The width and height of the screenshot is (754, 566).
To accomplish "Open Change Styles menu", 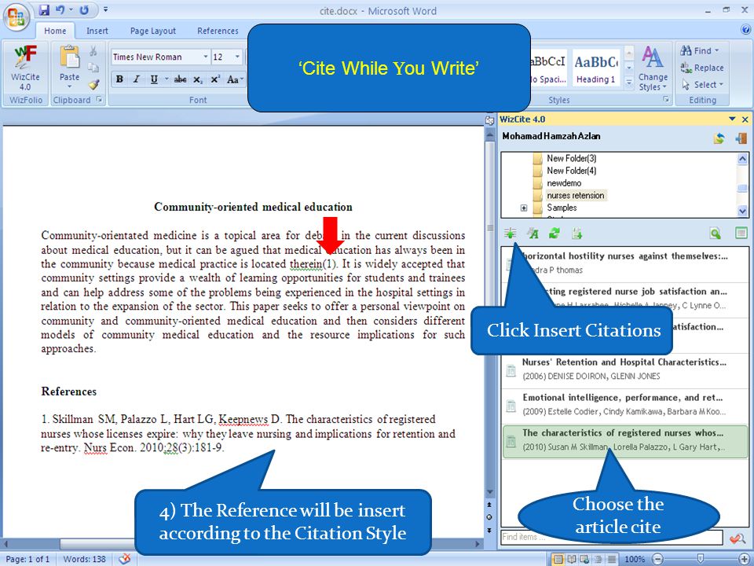I will click(x=653, y=68).
